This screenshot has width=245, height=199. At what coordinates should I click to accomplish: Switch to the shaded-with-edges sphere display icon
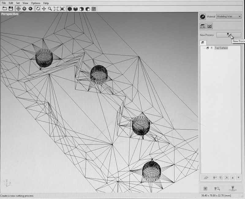click(24, 9)
